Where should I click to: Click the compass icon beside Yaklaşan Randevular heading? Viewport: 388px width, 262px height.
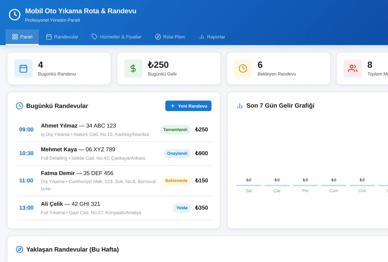click(19, 249)
